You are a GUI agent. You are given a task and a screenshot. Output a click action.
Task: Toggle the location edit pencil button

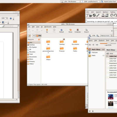tap(29, 36)
